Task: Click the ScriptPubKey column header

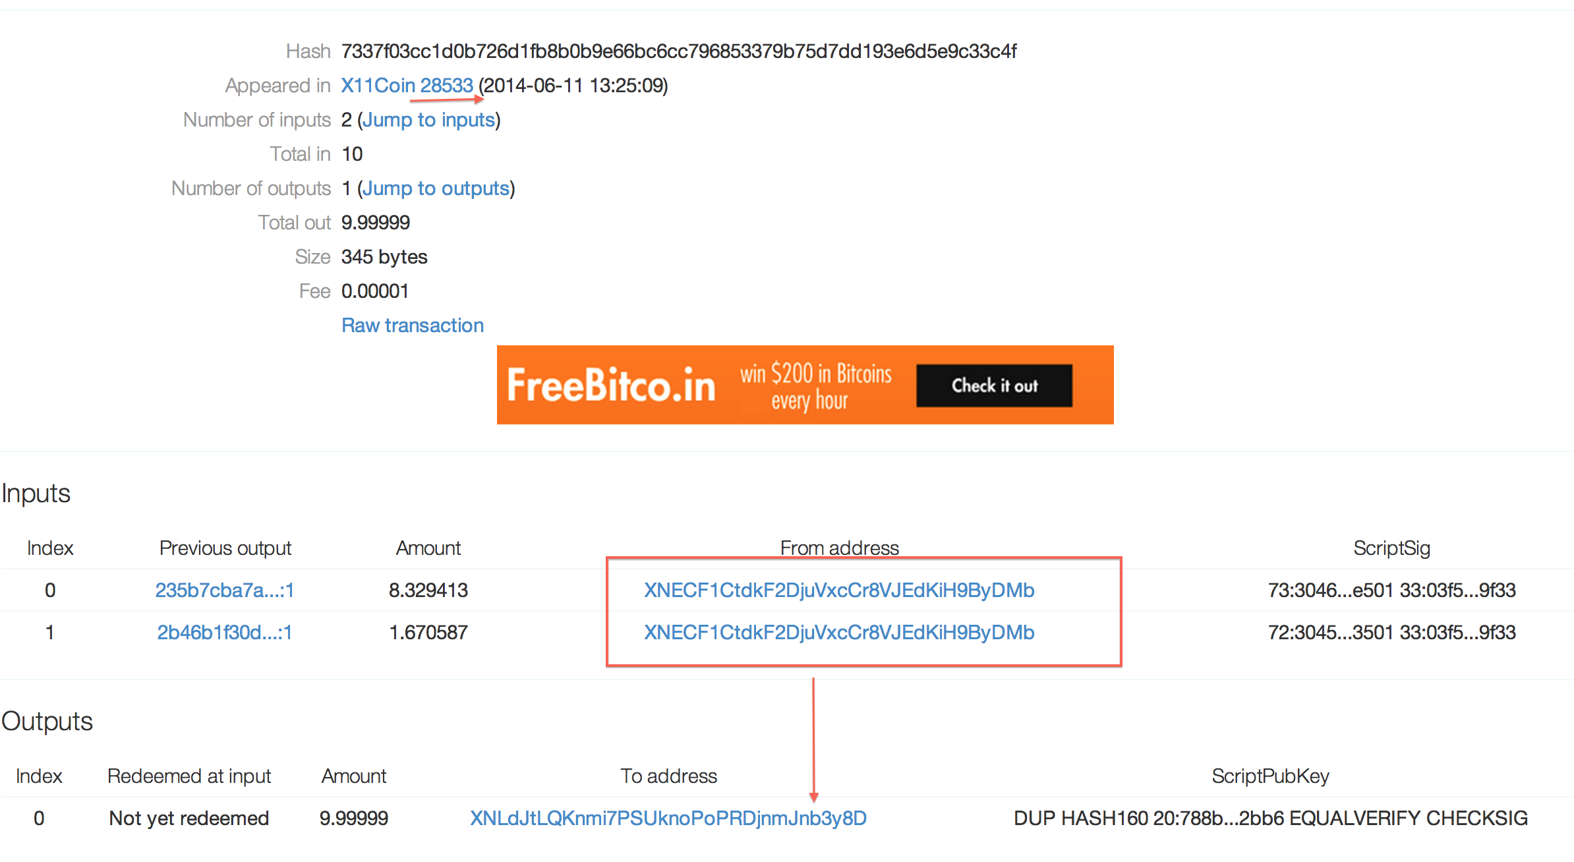Action: tap(1270, 776)
